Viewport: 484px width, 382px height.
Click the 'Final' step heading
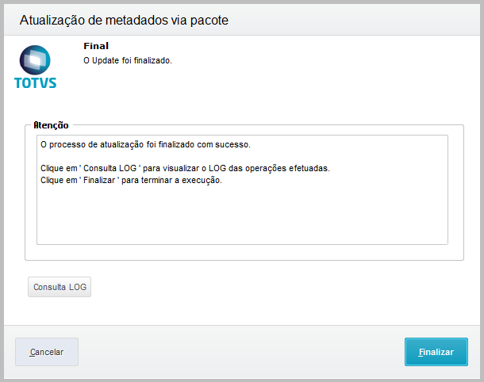[96, 46]
